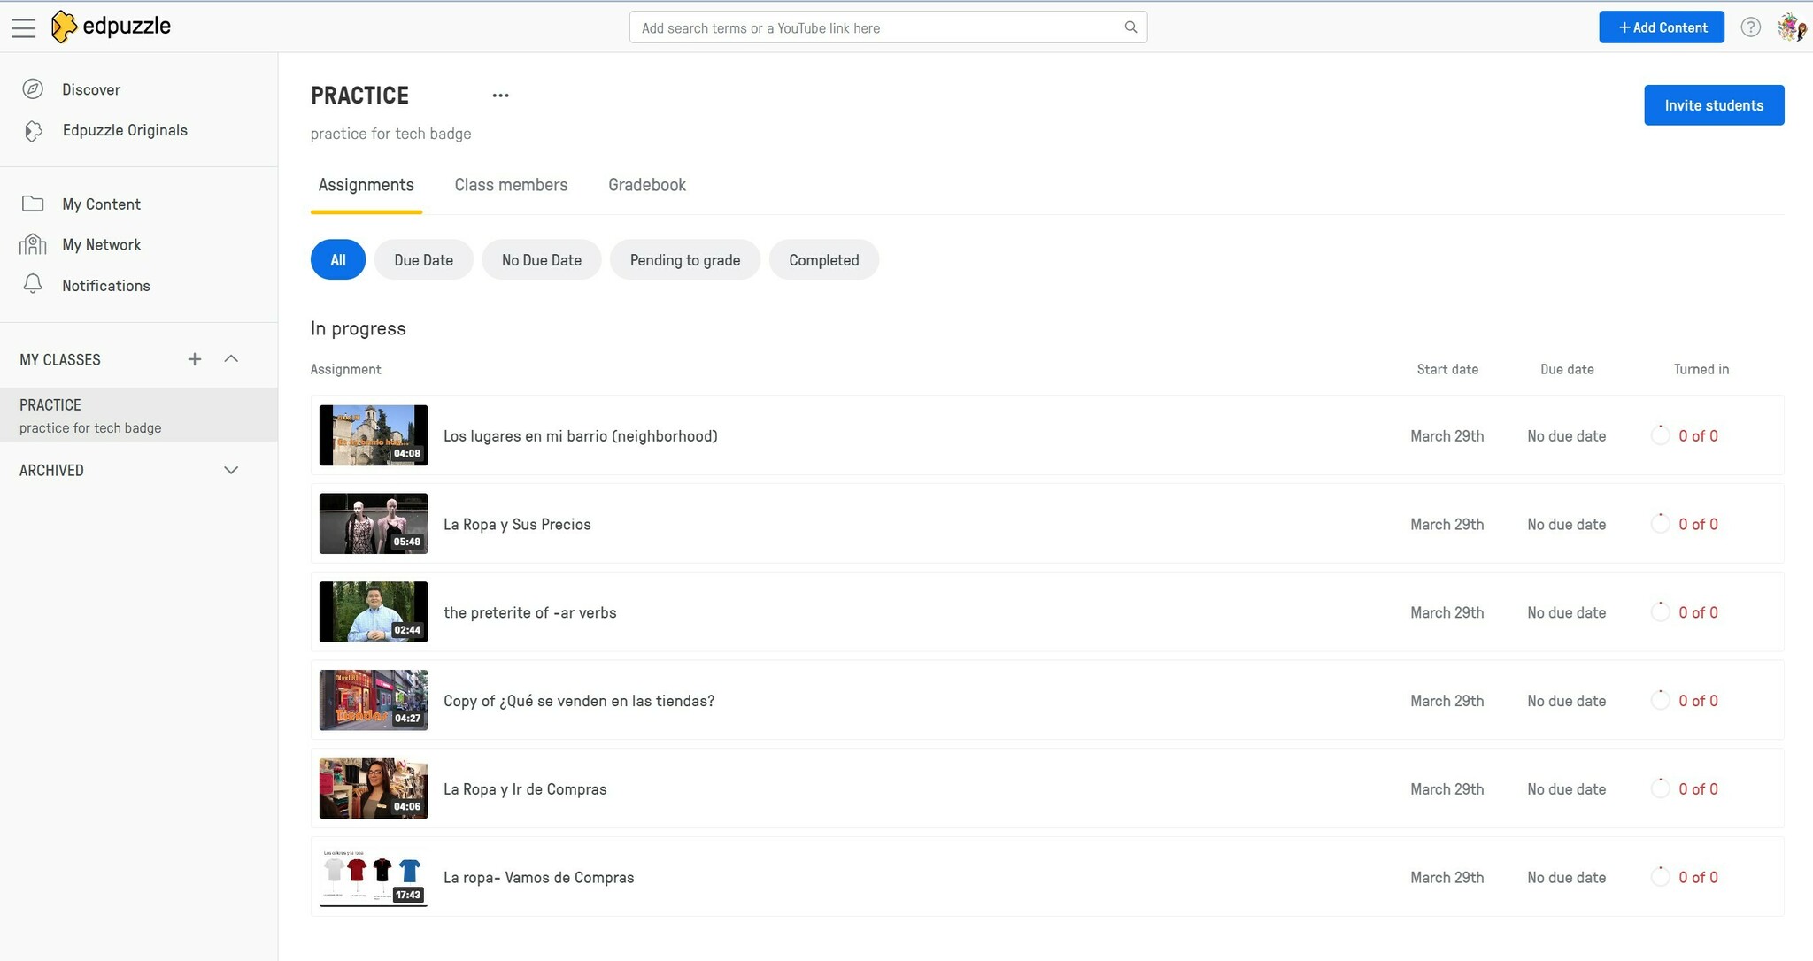Click the search terms input field
The height and width of the screenshot is (961, 1813).
[876, 27]
